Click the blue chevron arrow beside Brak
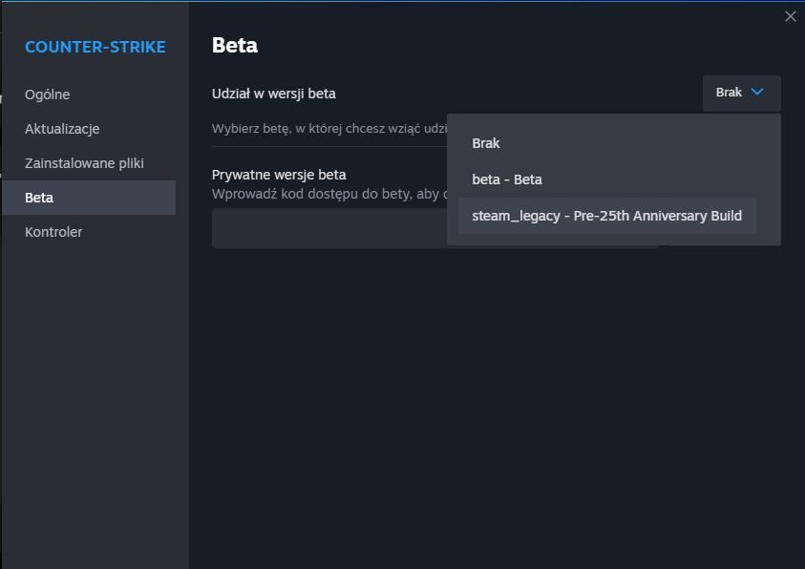Viewport: 805px width, 569px height. click(757, 93)
